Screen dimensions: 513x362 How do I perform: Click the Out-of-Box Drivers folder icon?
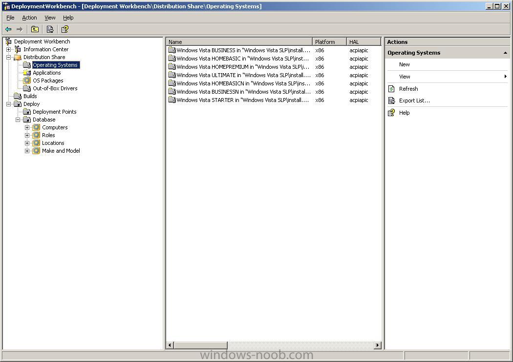coord(27,88)
